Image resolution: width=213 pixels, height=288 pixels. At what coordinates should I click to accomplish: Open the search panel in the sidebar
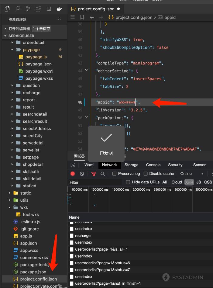(18, 9)
